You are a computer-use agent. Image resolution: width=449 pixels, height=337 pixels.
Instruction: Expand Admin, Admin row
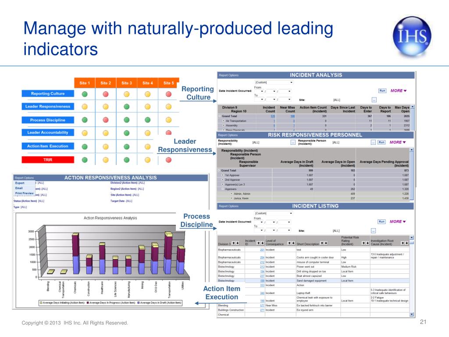232,194
